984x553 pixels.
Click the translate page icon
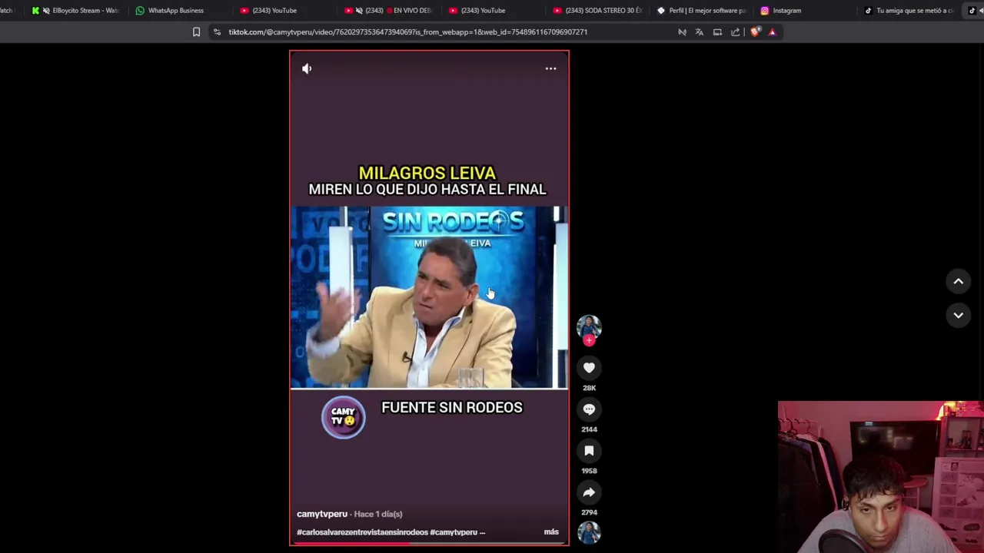click(x=699, y=31)
